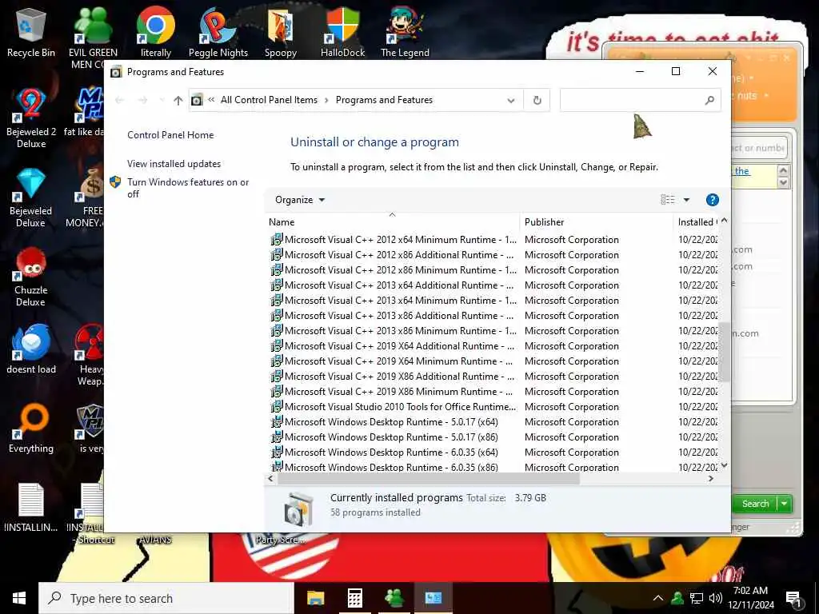This screenshot has height=614, width=819.
Task: Open the volume control in system tray
Action: point(715,598)
